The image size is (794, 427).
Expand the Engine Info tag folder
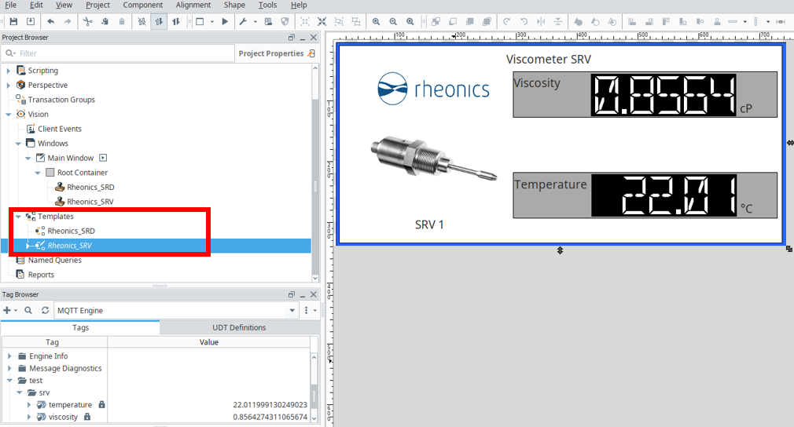point(9,356)
